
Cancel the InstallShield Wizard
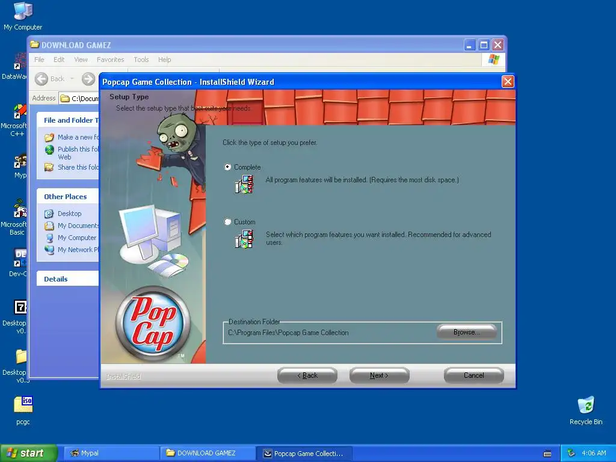click(474, 375)
